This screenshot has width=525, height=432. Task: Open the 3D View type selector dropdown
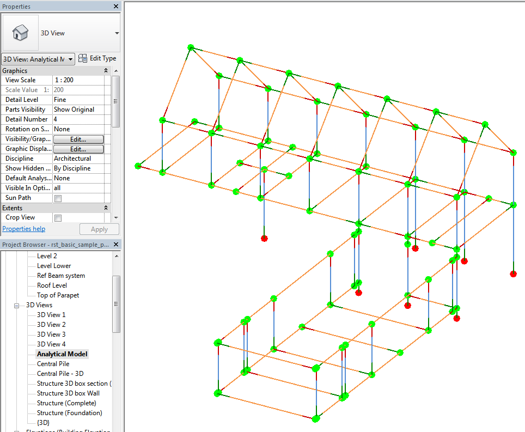coord(117,33)
